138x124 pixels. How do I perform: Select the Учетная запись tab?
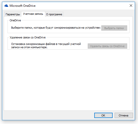33,14
